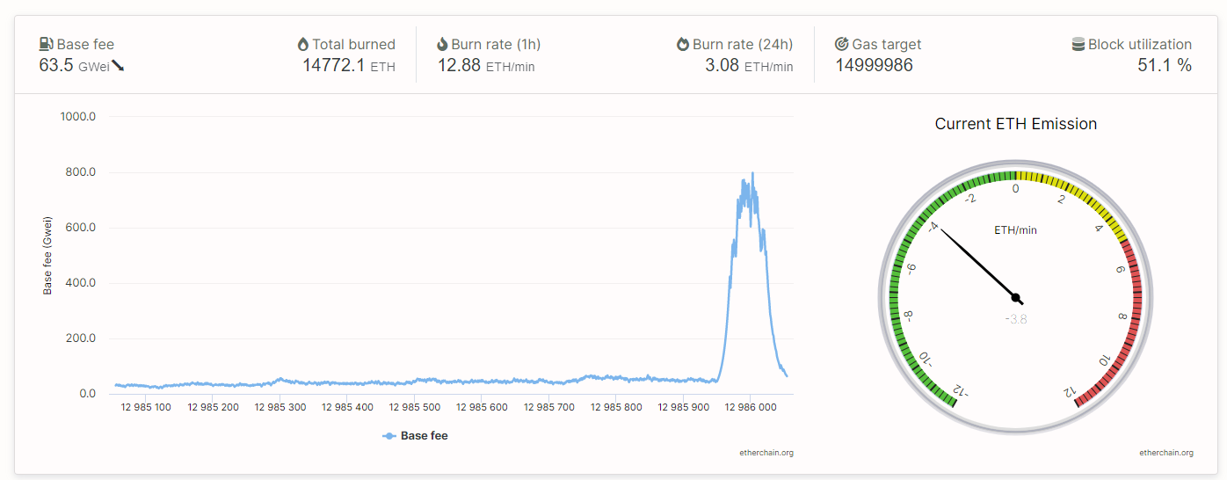This screenshot has width=1227, height=480.
Task: Click the 12 985 500 x-axis block label
Action: [x=415, y=408]
